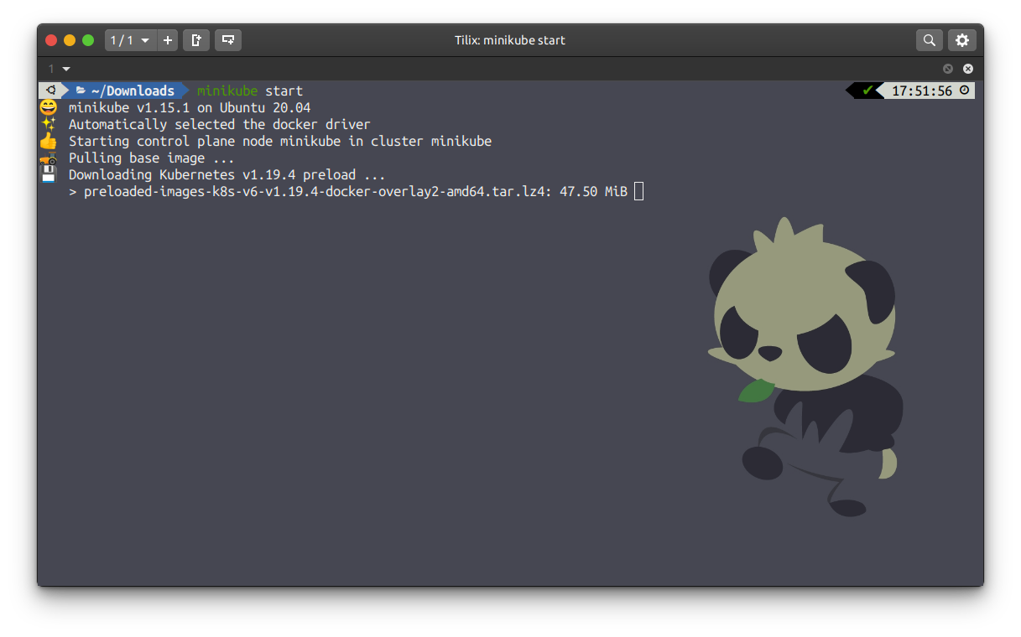Click the maximize terminal icon in pane header
This screenshot has height=637, width=1021.
point(948,69)
